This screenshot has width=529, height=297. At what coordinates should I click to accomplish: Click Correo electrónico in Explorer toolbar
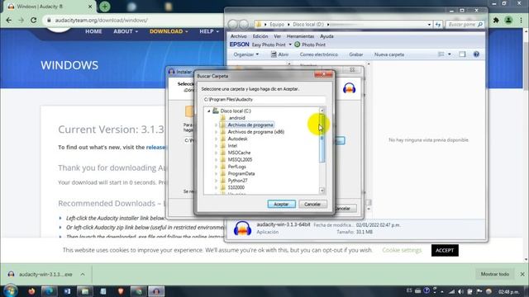(318, 54)
